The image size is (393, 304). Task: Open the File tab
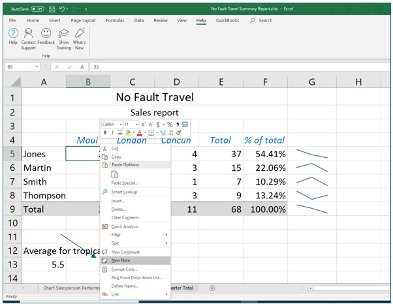[x=12, y=20]
